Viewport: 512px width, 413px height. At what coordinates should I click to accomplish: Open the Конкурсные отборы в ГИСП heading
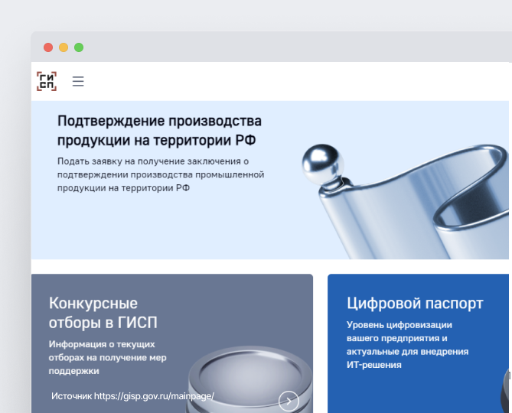pos(104,312)
